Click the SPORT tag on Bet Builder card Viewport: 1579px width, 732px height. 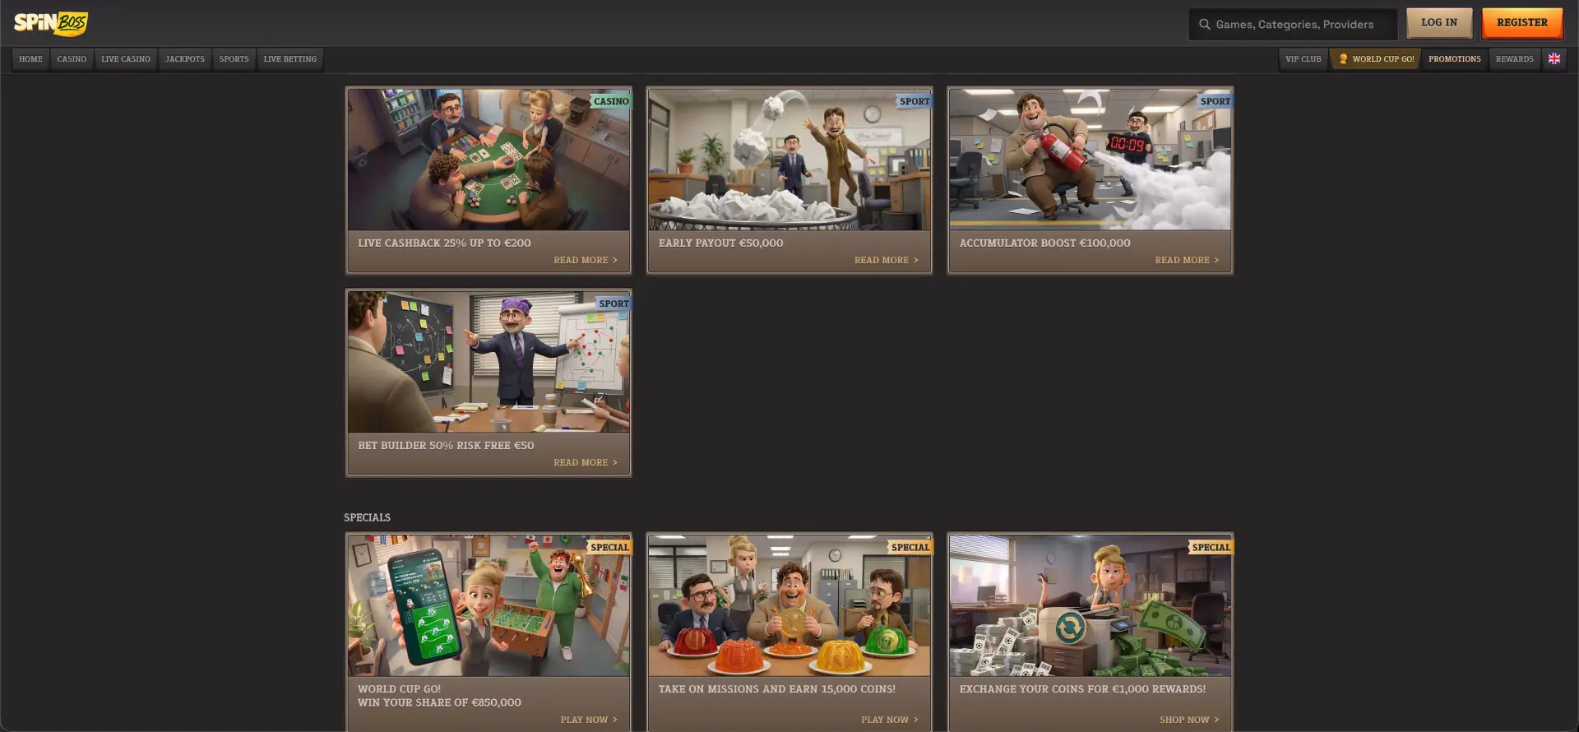(x=614, y=303)
